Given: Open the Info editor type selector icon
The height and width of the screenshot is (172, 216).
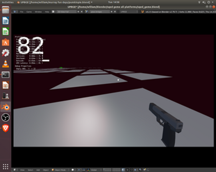Looking at the screenshot, I should 15,12.
